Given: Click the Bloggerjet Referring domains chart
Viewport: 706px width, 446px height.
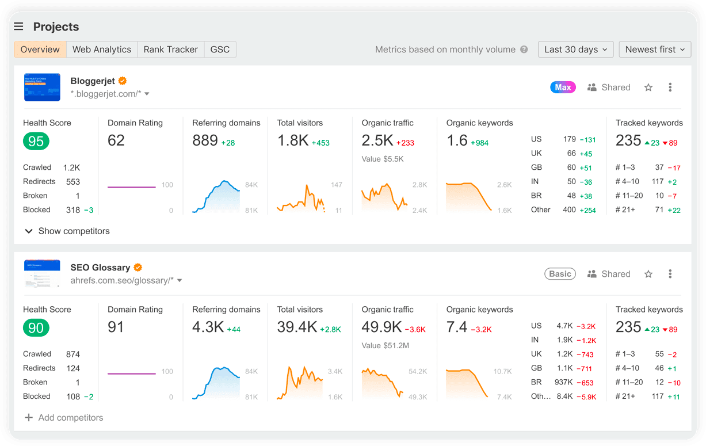Looking at the screenshot, I should tap(216, 196).
